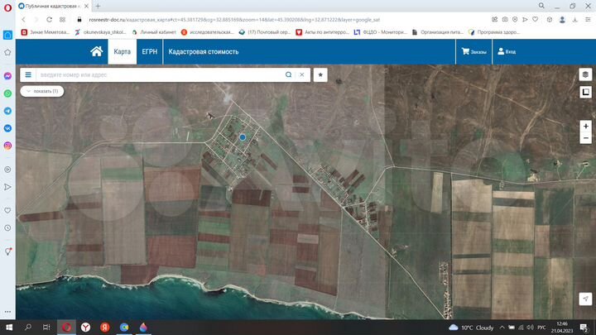Open the Заказы cart link
Image resolution: width=596 pixels, height=335 pixels.
point(474,51)
